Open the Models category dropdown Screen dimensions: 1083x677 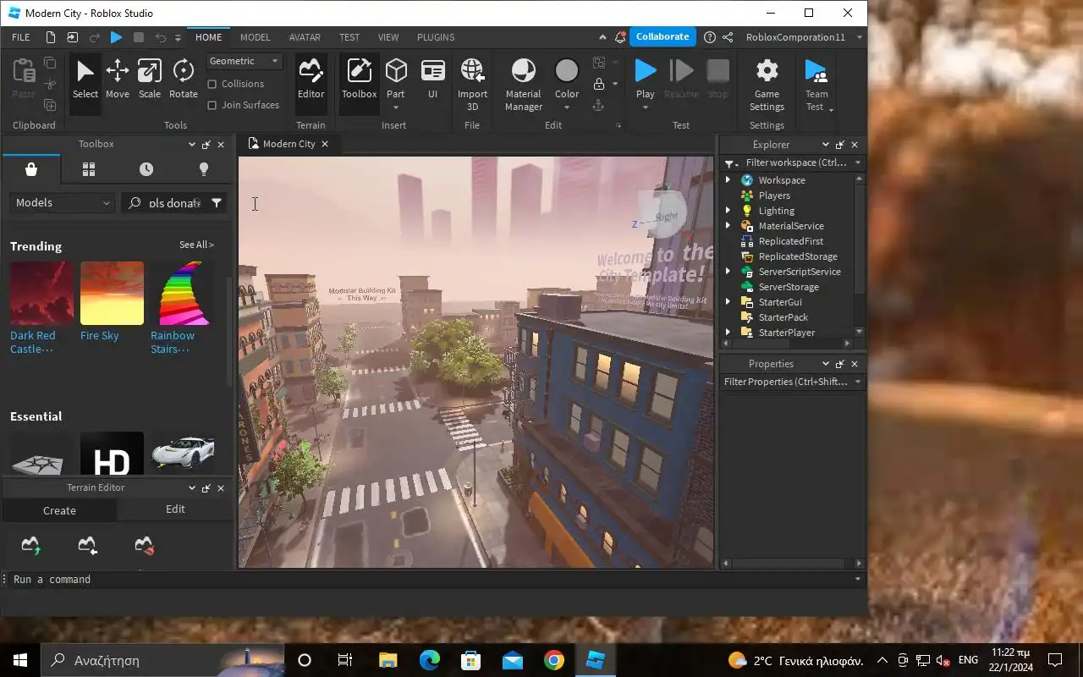[63, 203]
